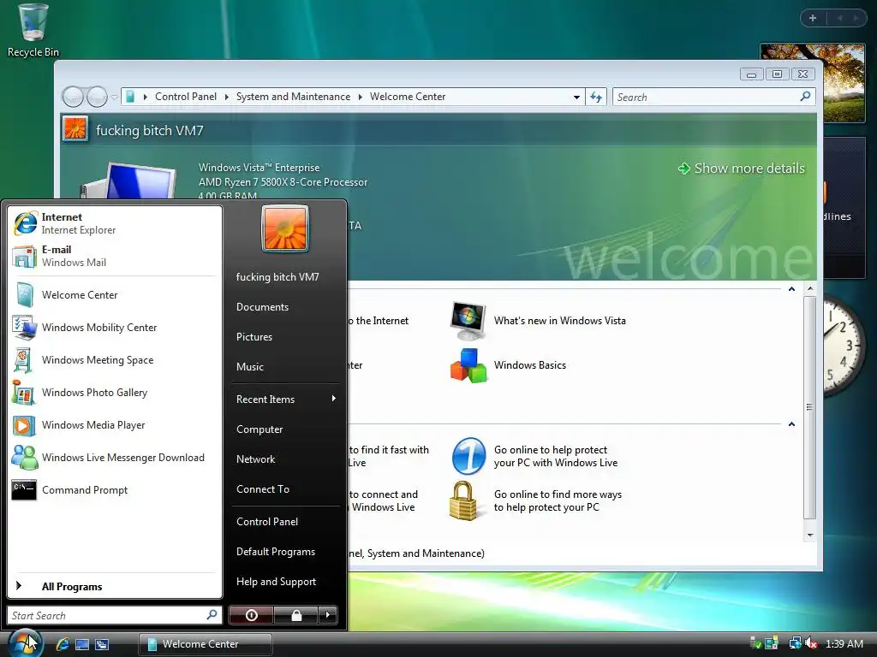Open What's new in Windows Vista
The height and width of the screenshot is (657, 877).
click(538, 321)
